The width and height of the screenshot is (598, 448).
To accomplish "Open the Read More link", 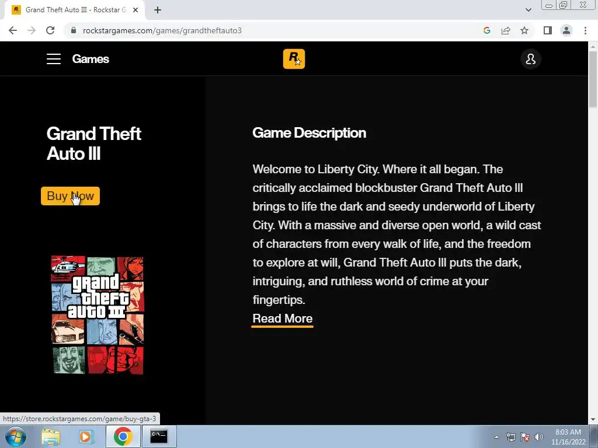I will click(282, 319).
